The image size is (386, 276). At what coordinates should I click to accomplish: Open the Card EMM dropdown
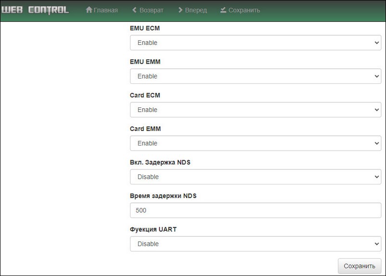[256, 143]
